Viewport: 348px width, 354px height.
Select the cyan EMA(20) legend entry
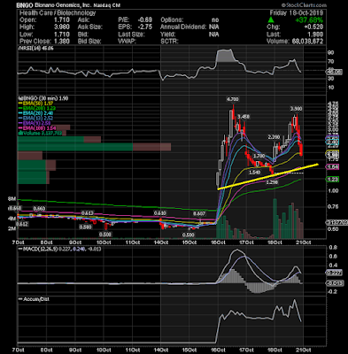(36, 113)
